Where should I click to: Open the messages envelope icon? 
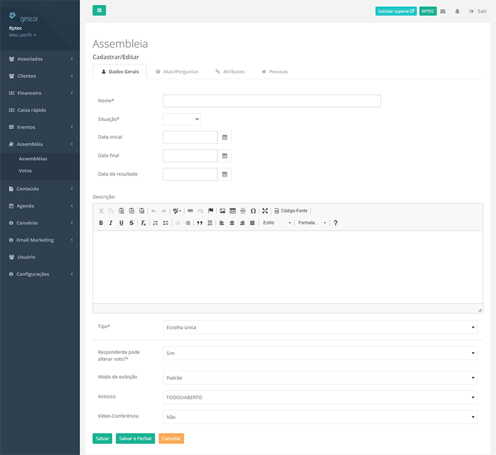click(x=443, y=11)
